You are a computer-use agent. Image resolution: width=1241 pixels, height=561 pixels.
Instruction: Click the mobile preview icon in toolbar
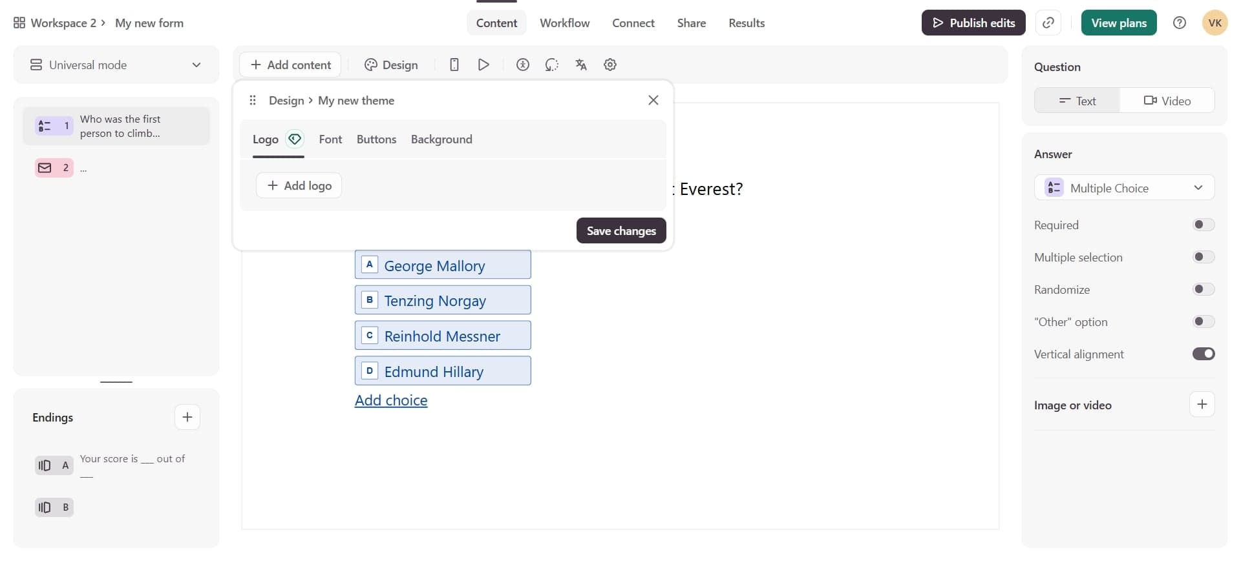click(454, 65)
